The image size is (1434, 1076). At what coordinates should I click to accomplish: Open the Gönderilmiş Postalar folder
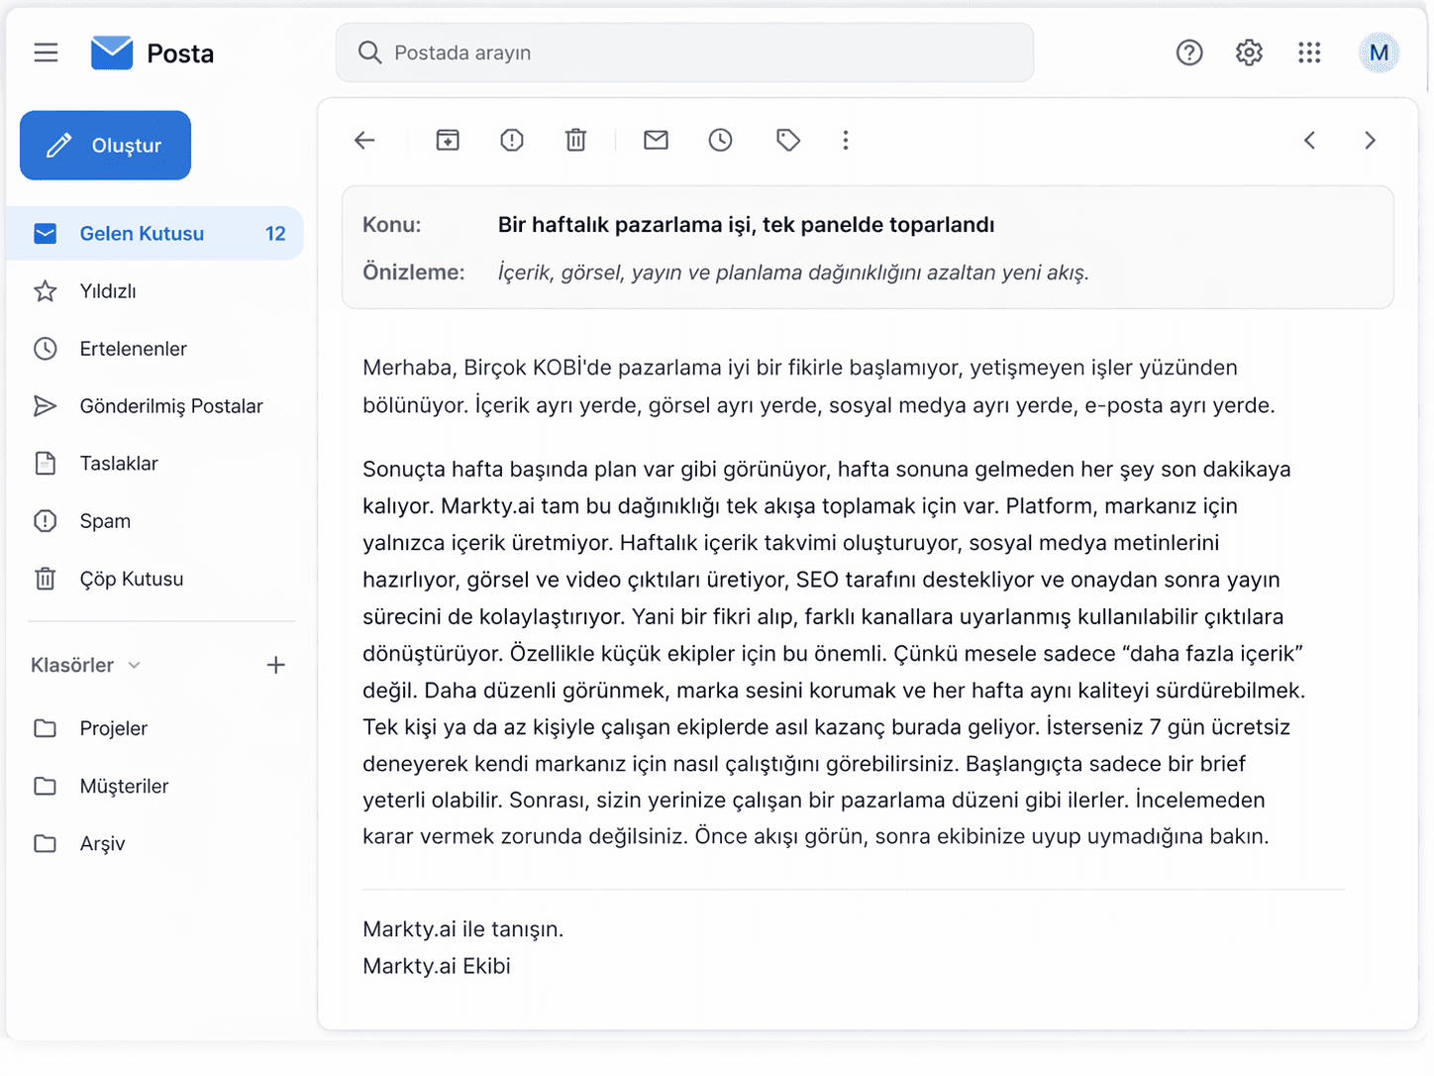170,405
